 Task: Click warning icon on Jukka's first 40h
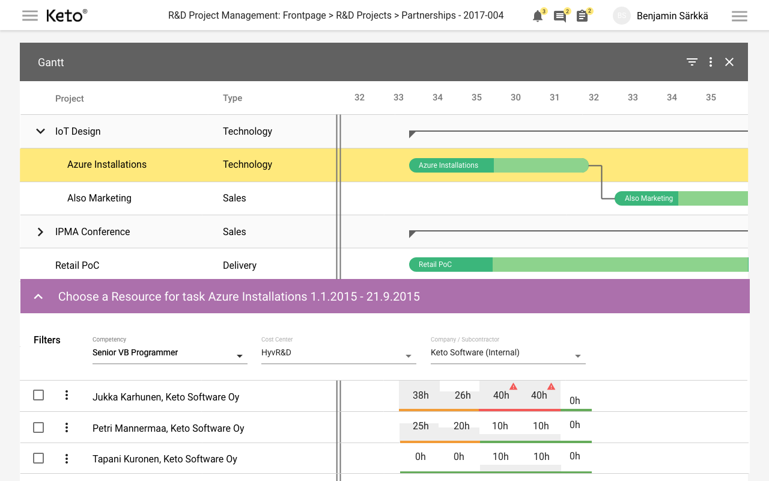click(x=514, y=386)
